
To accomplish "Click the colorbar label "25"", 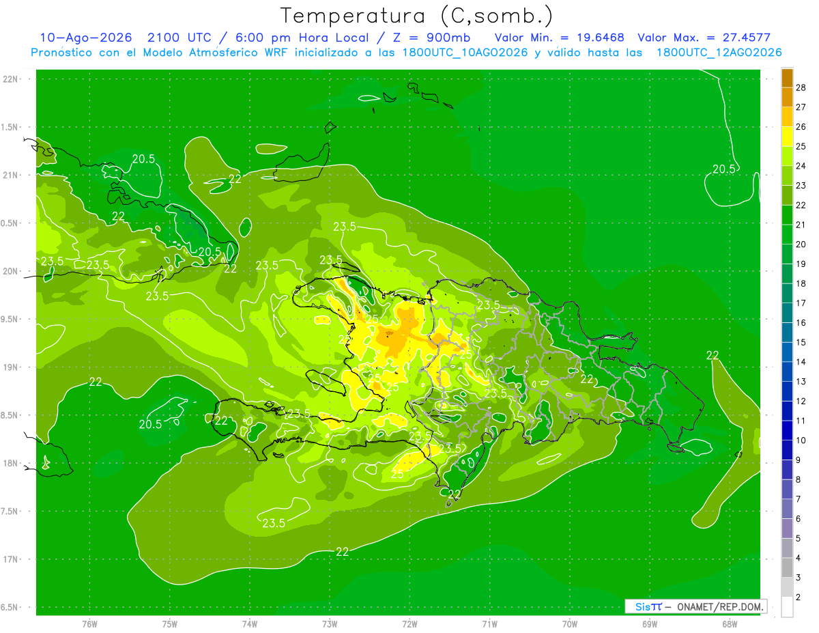I will [x=801, y=146].
